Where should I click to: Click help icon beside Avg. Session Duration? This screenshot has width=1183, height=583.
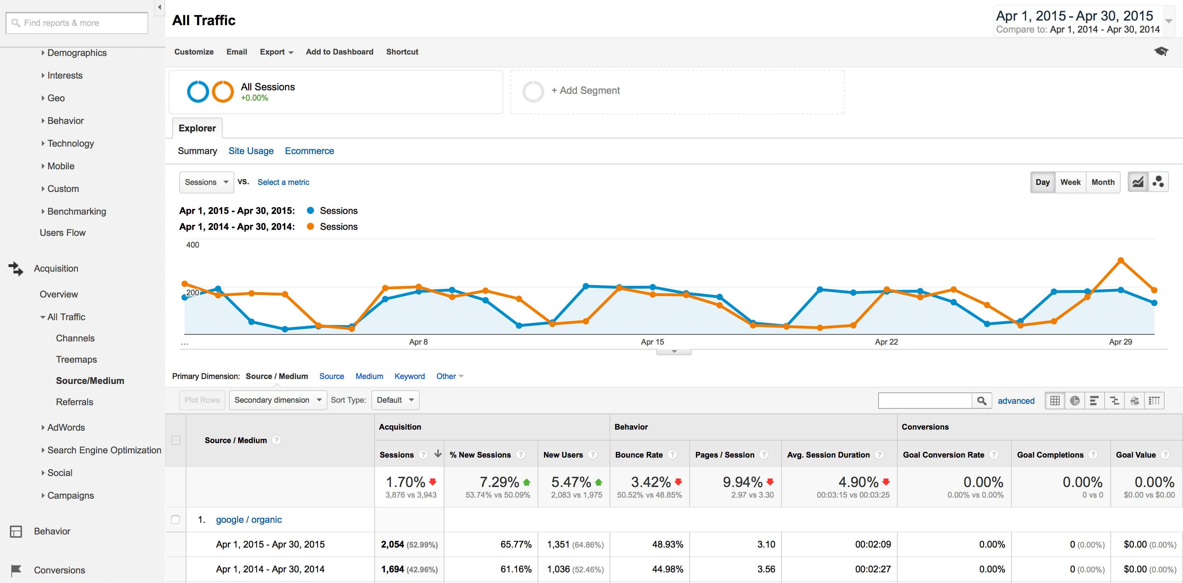[879, 454]
